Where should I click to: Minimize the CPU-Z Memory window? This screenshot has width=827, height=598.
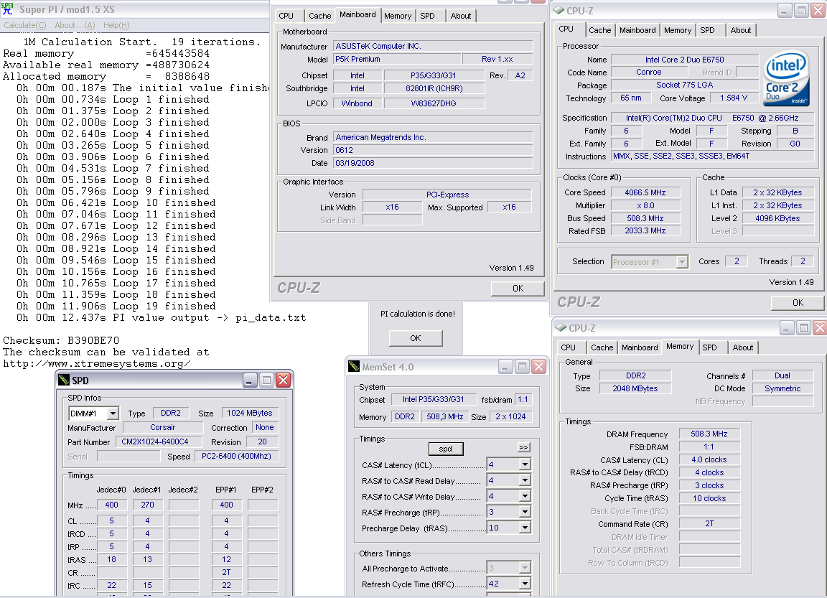click(786, 328)
